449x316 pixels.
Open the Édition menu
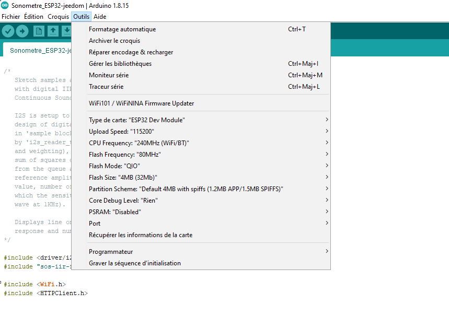(33, 17)
